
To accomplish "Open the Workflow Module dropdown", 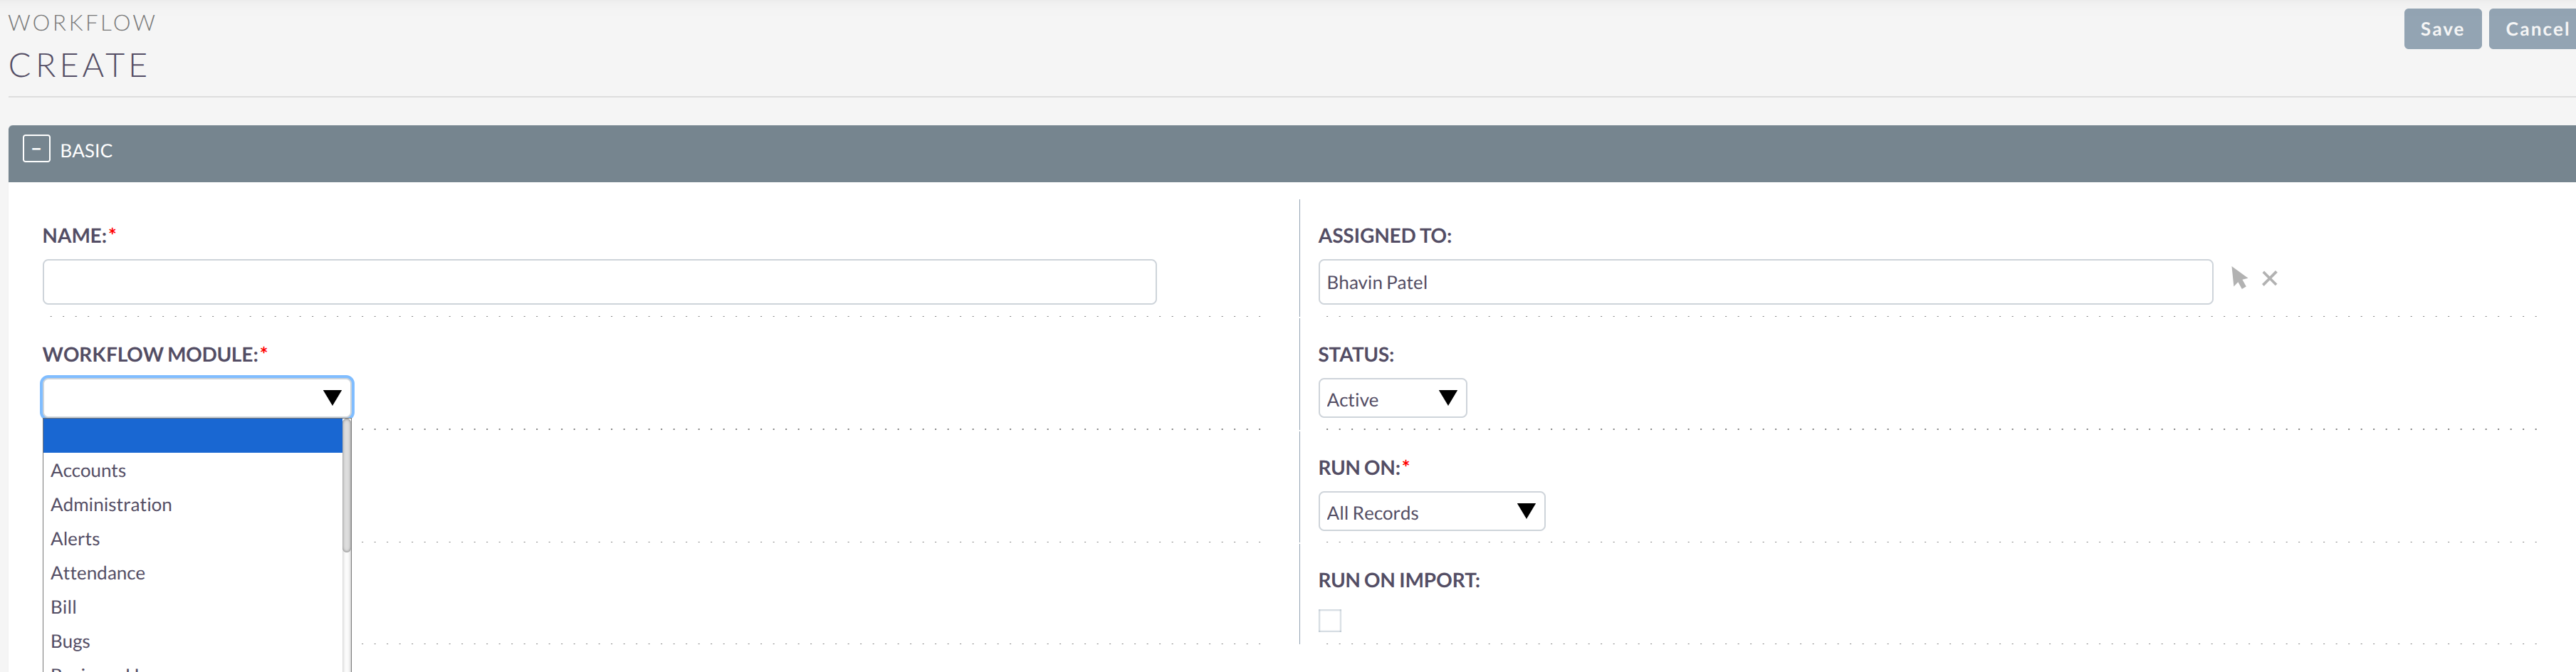I will pos(197,397).
